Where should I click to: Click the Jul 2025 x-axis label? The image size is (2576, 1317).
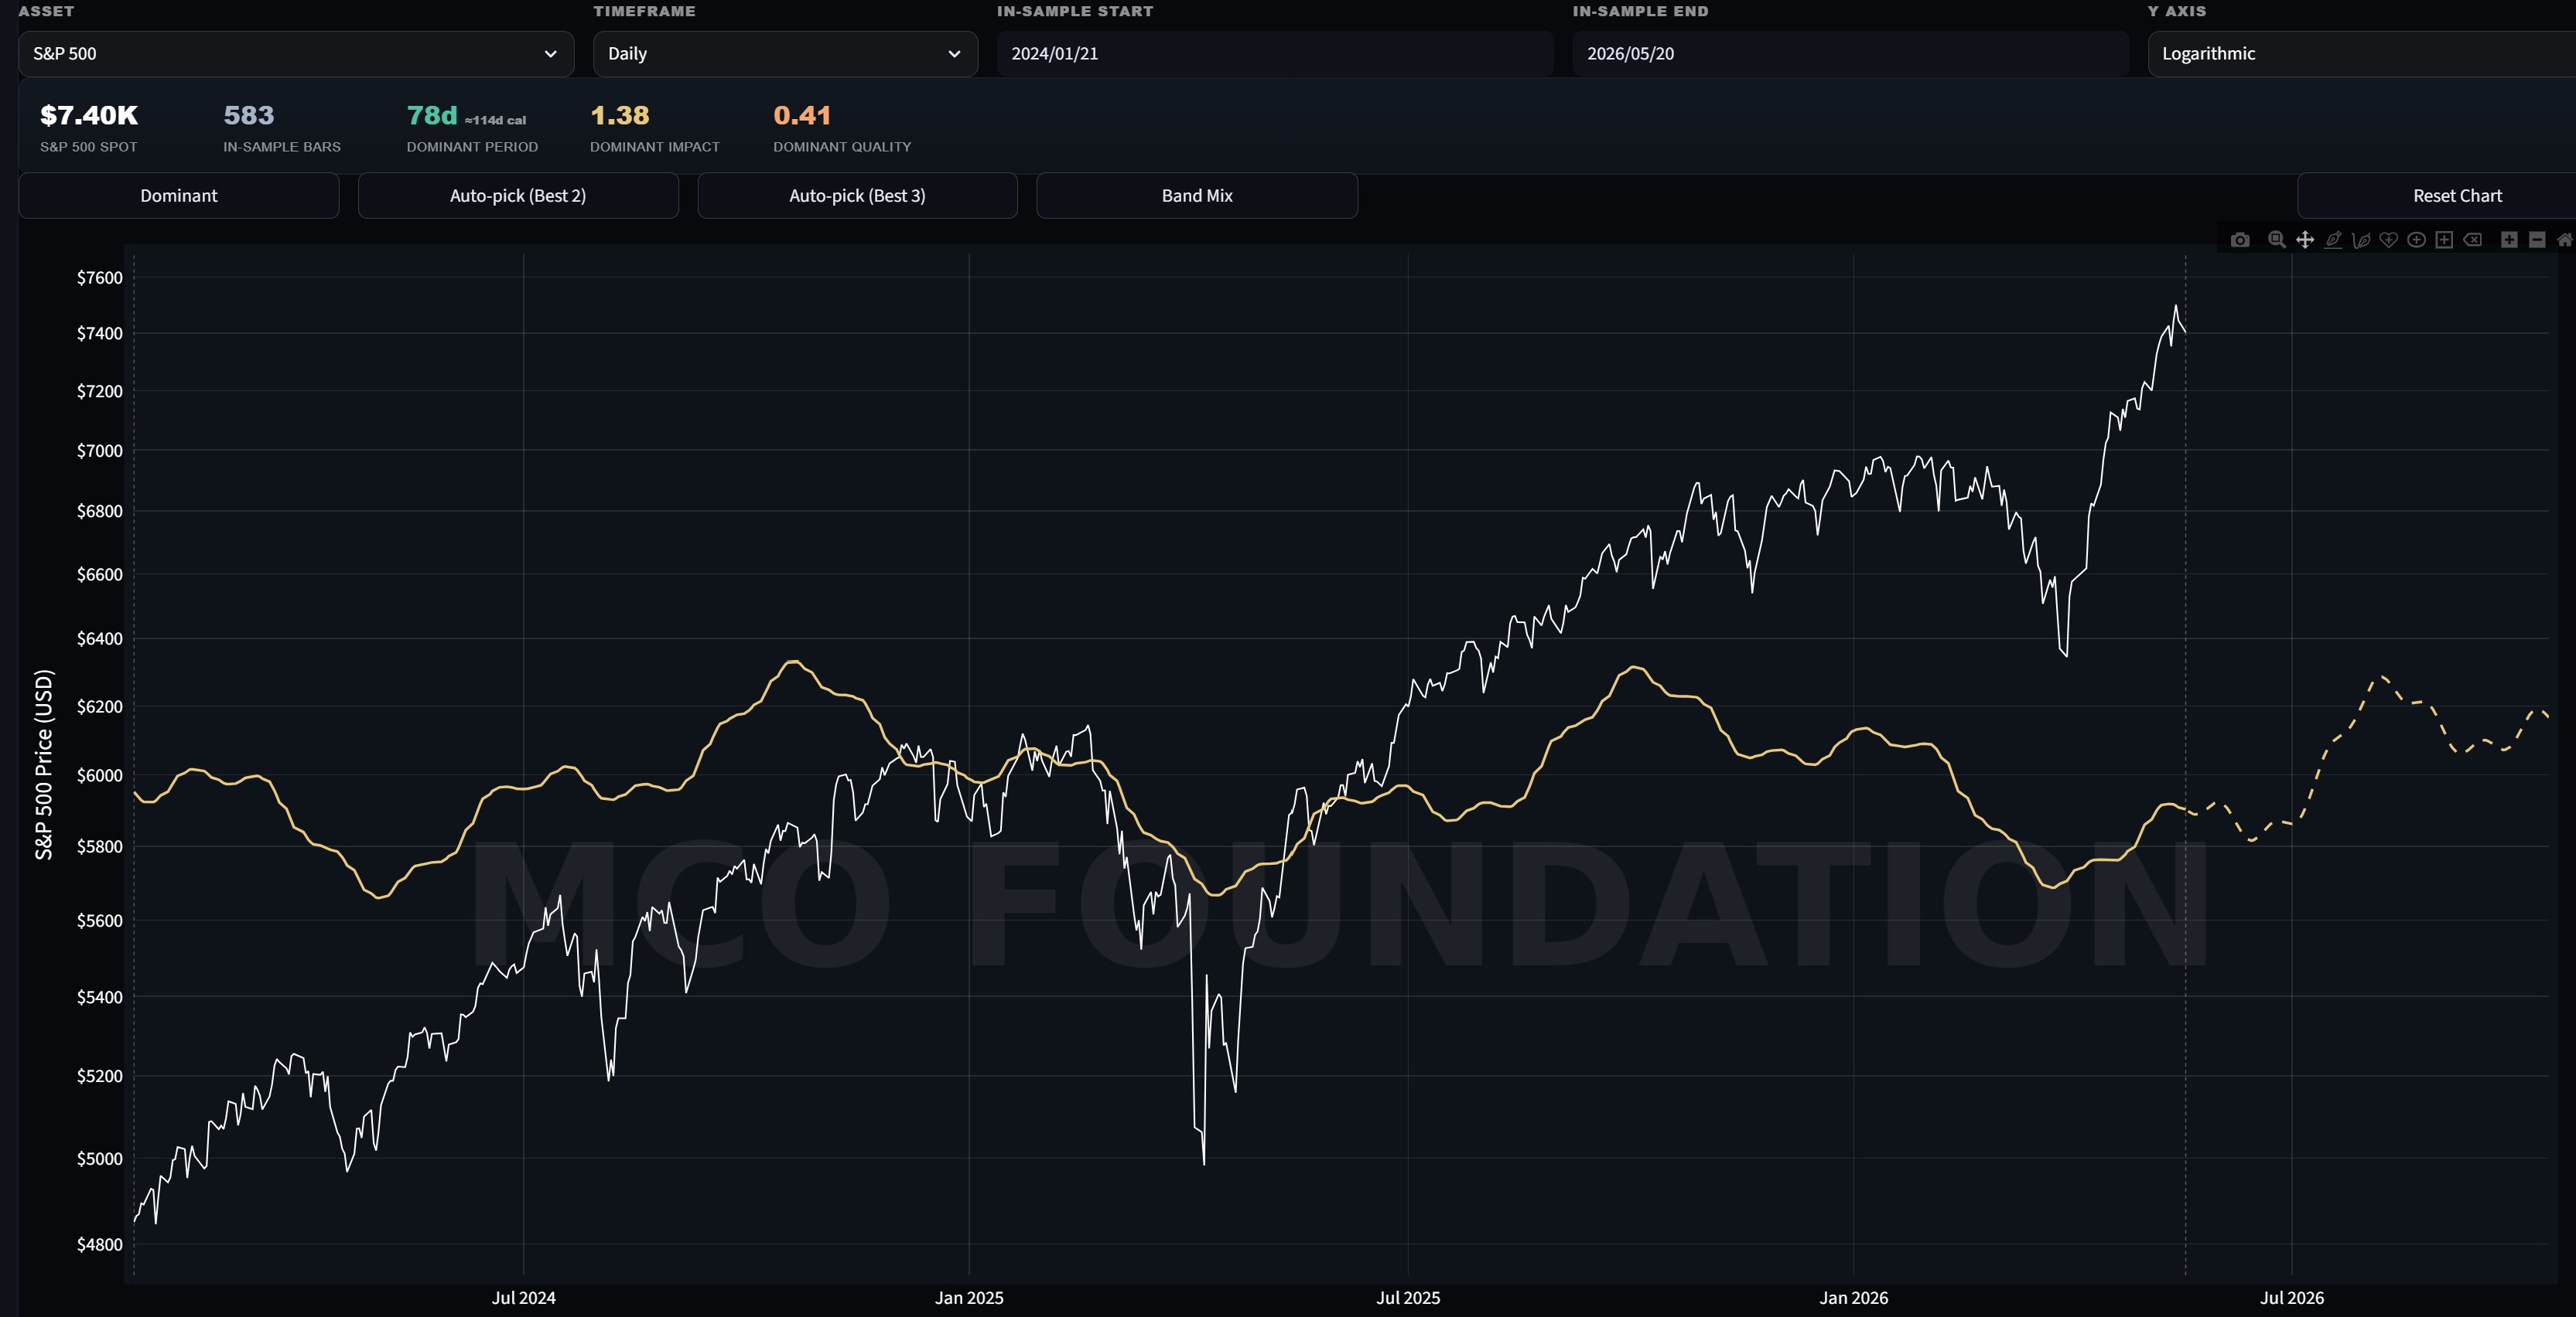(1408, 1298)
